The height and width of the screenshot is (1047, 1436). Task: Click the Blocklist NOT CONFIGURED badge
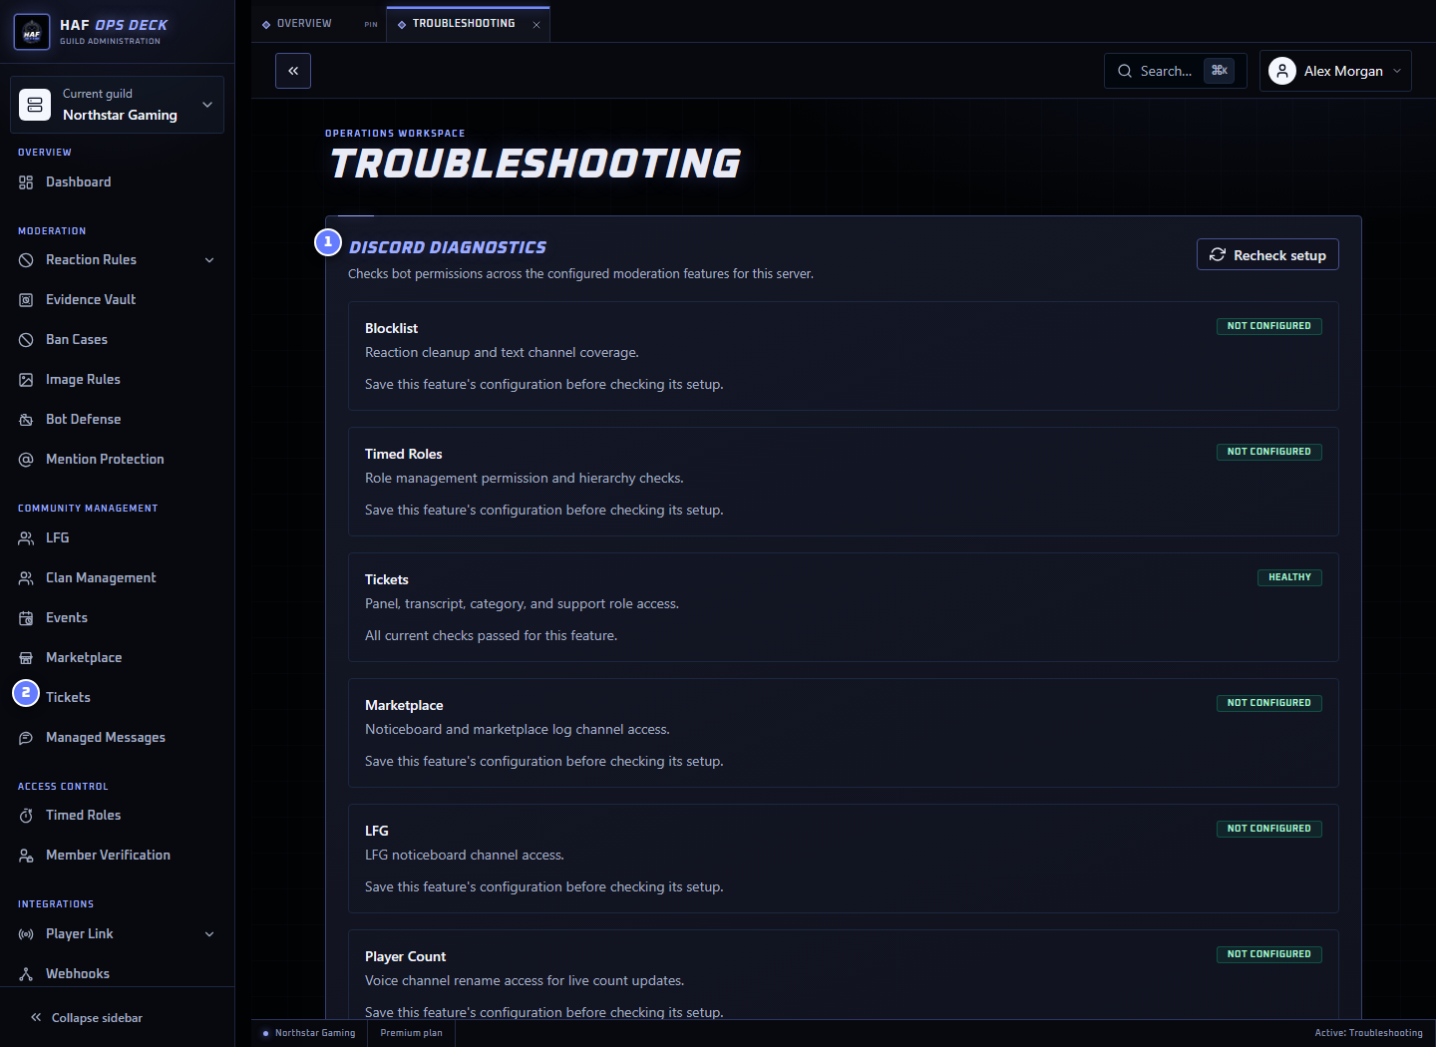pyautogui.click(x=1268, y=326)
